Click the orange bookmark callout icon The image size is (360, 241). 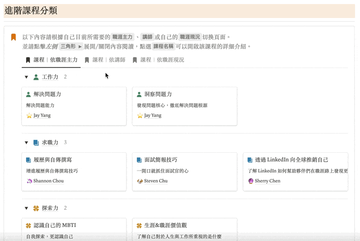pyautogui.click(x=13, y=37)
